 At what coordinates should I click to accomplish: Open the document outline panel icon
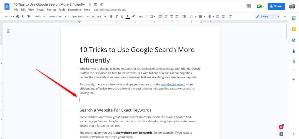click(8, 31)
